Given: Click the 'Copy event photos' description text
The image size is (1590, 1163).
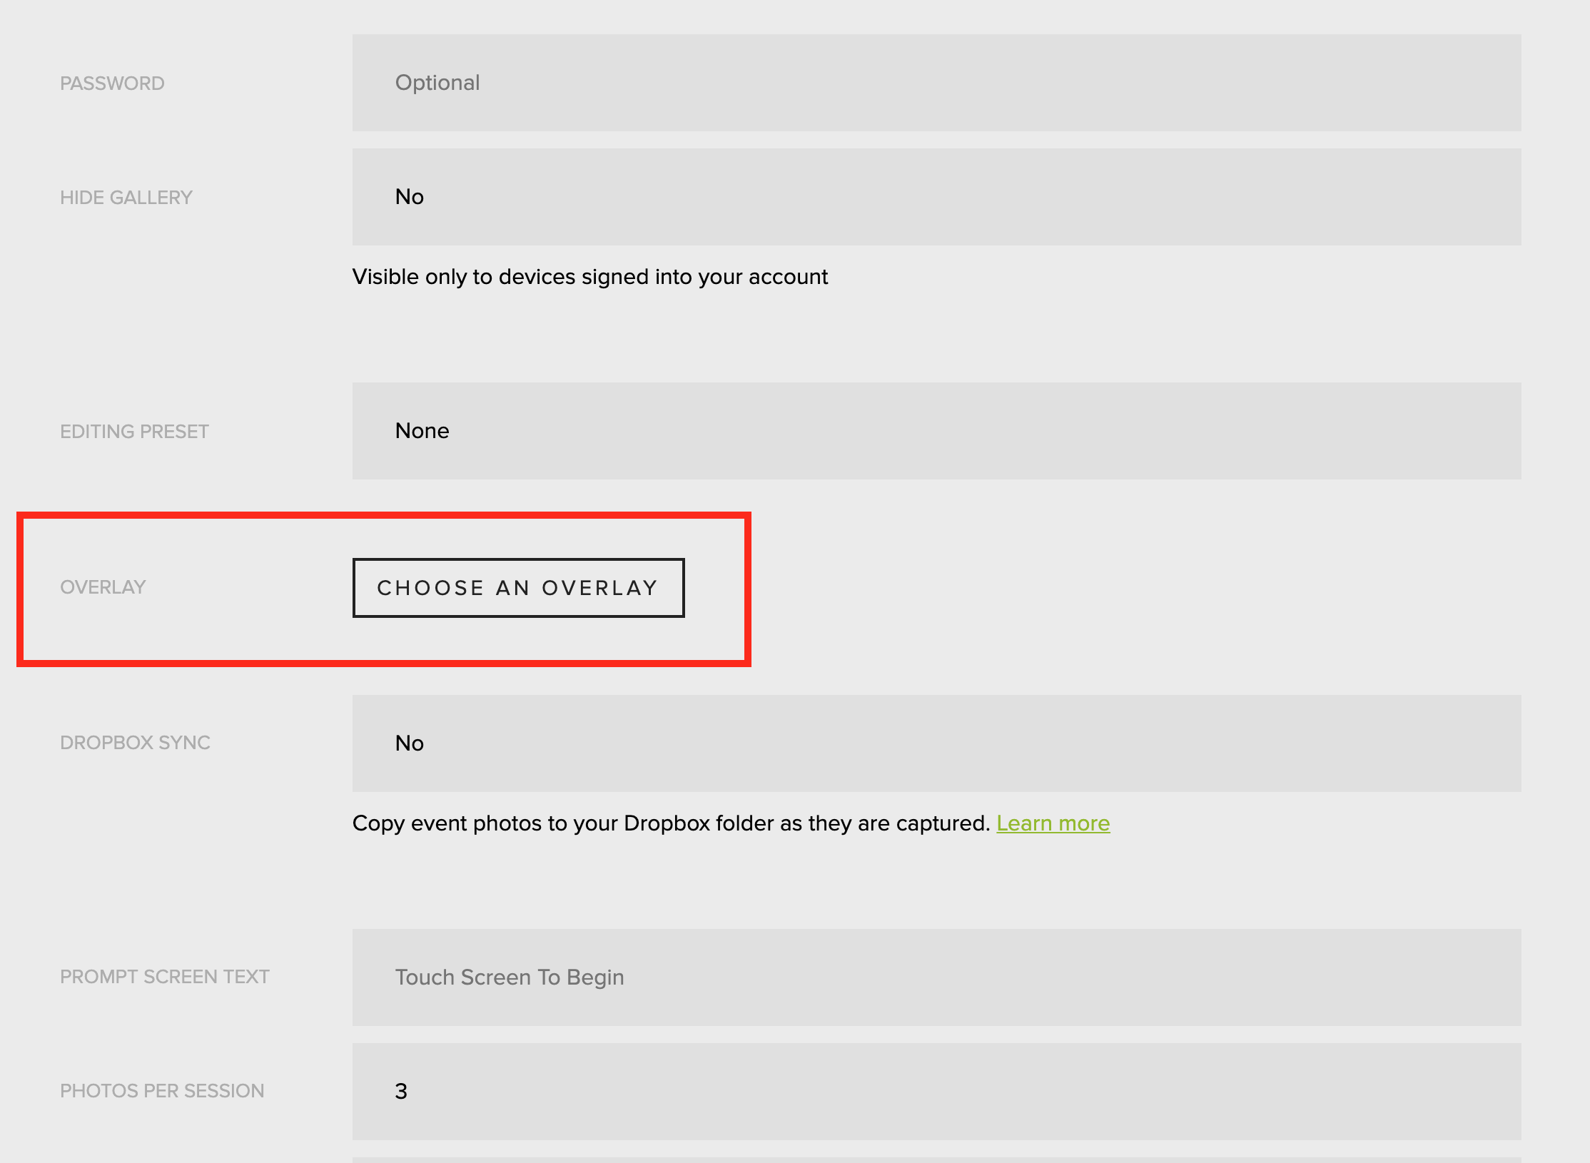Looking at the screenshot, I should [671, 823].
